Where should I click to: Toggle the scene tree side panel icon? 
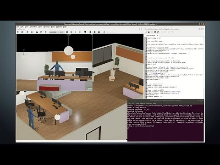18,32
